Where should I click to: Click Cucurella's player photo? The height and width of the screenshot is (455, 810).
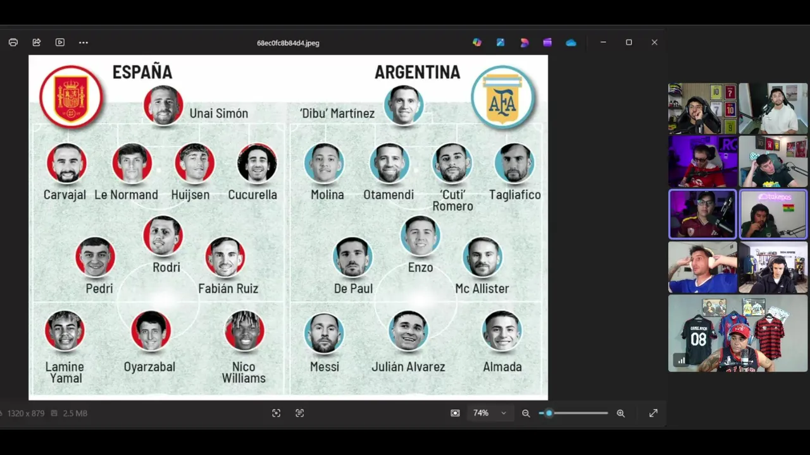coord(257,163)
